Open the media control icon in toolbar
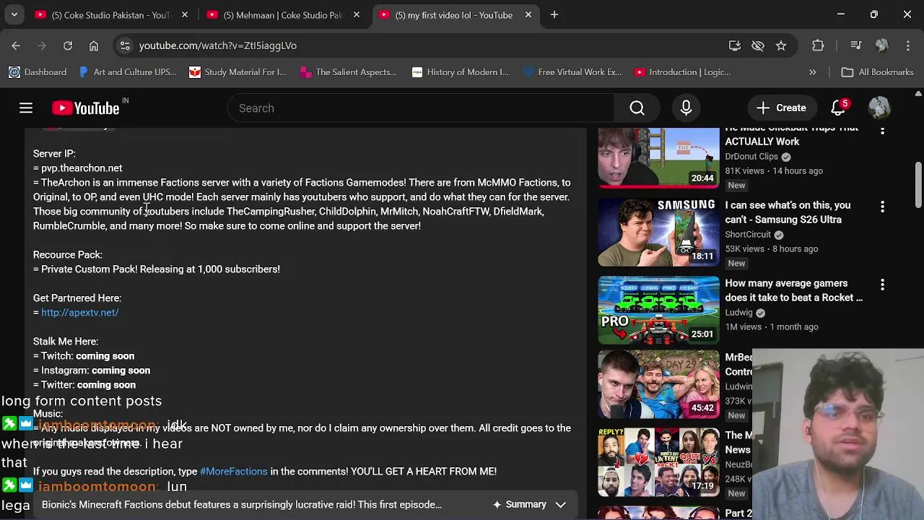The image size is (924, 520). point(856,45)
